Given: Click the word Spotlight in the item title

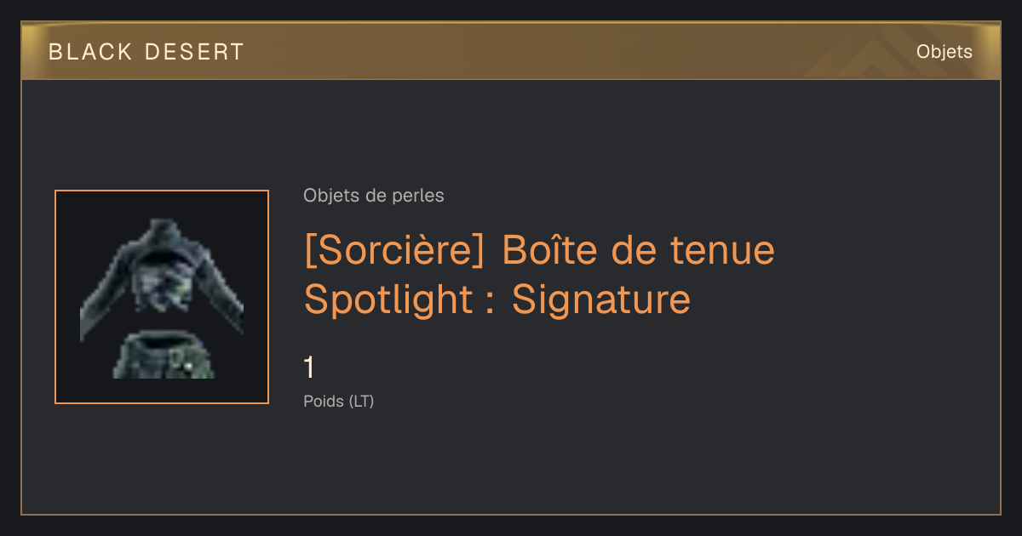Looking at the screenshot, I should [388, 300].
